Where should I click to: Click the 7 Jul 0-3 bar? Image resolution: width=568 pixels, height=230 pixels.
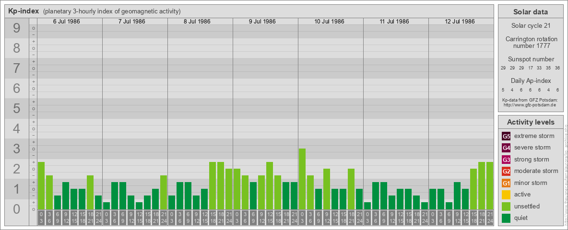[x=106, y=206]
